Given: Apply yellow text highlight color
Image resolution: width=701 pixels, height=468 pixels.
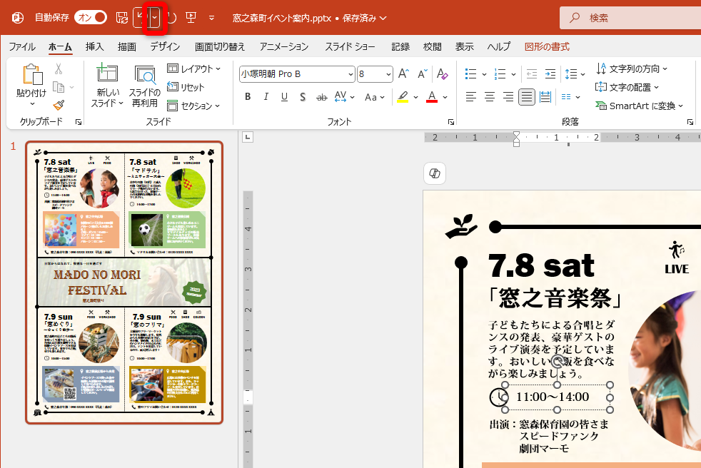Looking at the screenshot, I should pyautogui.click(x=403, y=96).
